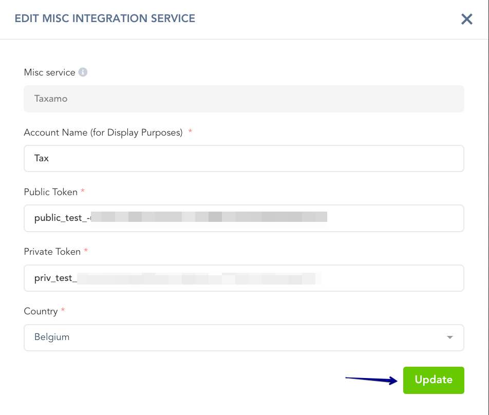
Task: Focus the Account Name field containing Tax
Action: point(243,158)
